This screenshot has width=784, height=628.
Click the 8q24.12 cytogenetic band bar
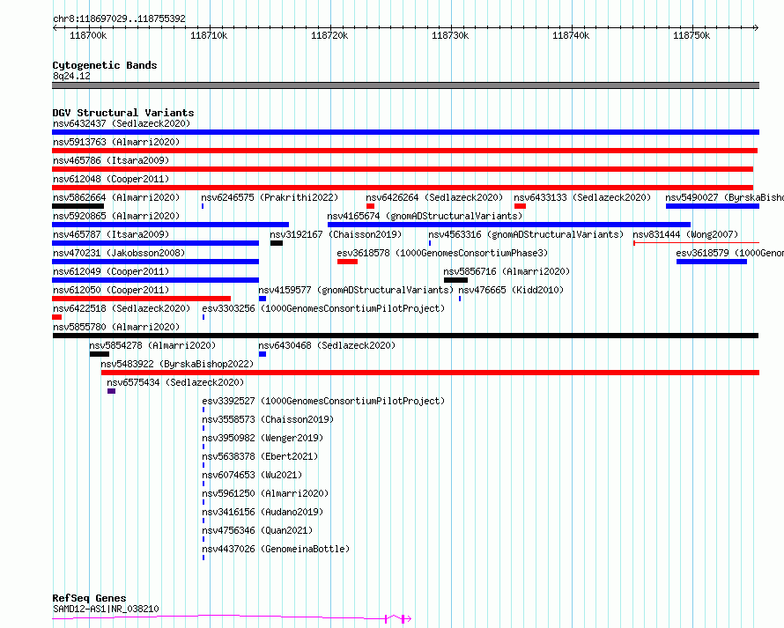(x=405, y=85)
